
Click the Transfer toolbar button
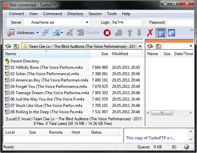click(x=88, y=33)
